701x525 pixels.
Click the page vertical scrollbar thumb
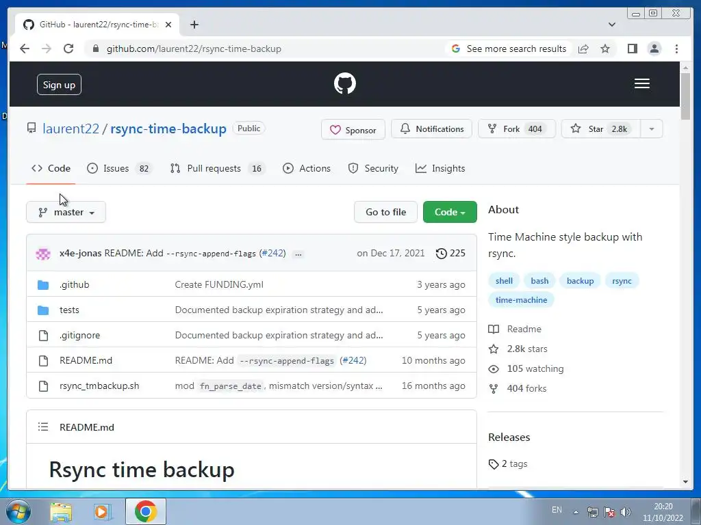pyautogui.click(x=685, y=96)
